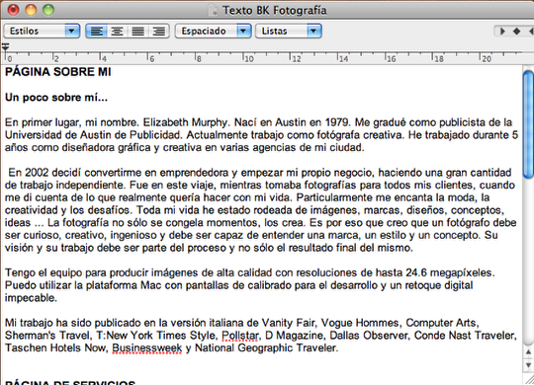Click the words D Magazine
534x385 pixels.
click(x=294, y=336)
